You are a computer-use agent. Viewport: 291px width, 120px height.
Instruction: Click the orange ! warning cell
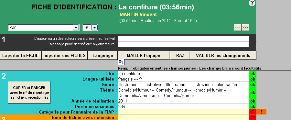click(261, 112)
